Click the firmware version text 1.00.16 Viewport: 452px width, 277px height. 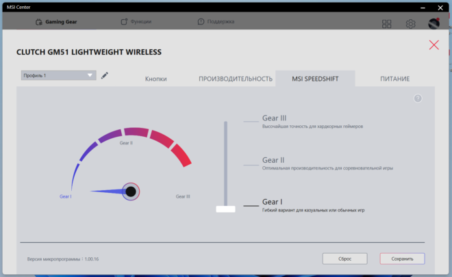tap(92, 259)
